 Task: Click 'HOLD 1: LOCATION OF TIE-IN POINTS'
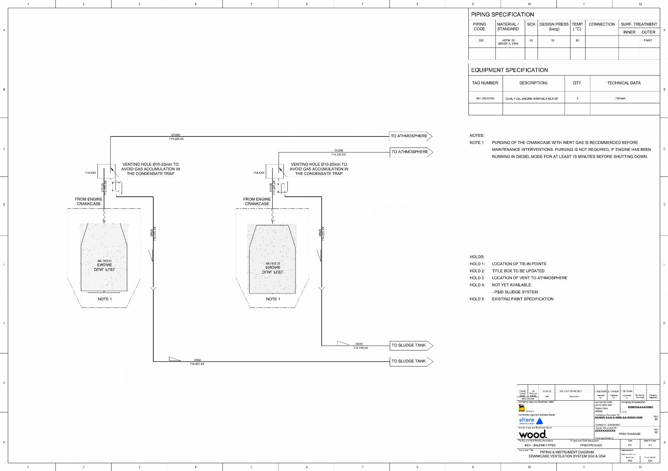point(508,264)
